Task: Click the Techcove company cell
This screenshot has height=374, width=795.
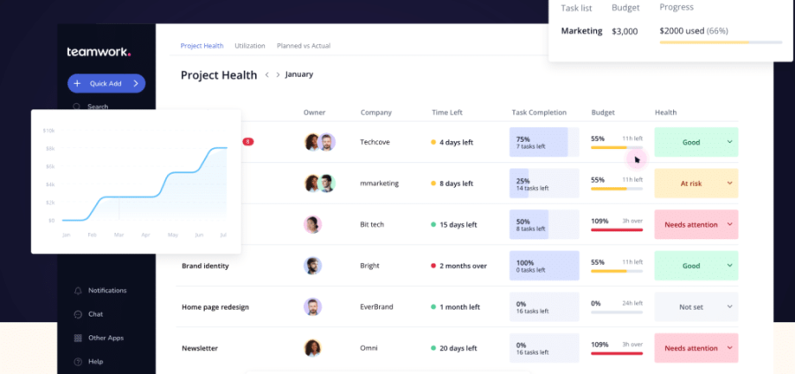Action: [x=375, y=142]
